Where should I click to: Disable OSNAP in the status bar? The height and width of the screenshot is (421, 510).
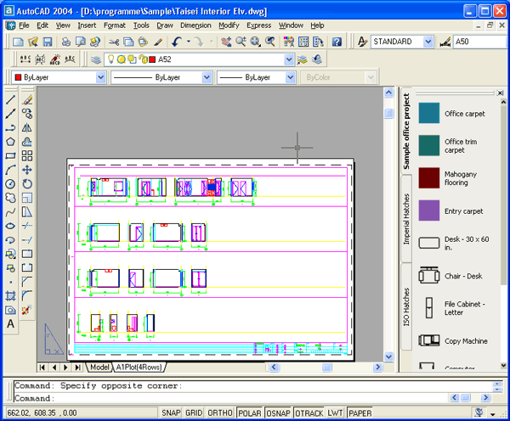[276, 413]
